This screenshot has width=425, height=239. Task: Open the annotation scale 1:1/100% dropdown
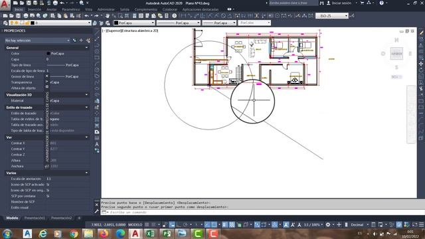pyautogui.click(x=313, y=224)
